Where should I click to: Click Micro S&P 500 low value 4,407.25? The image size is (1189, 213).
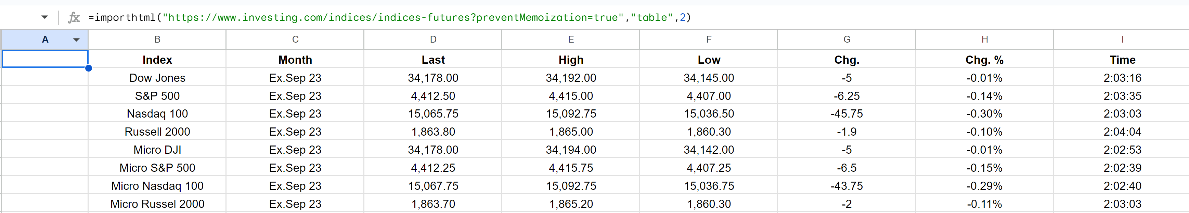(709, 168)
